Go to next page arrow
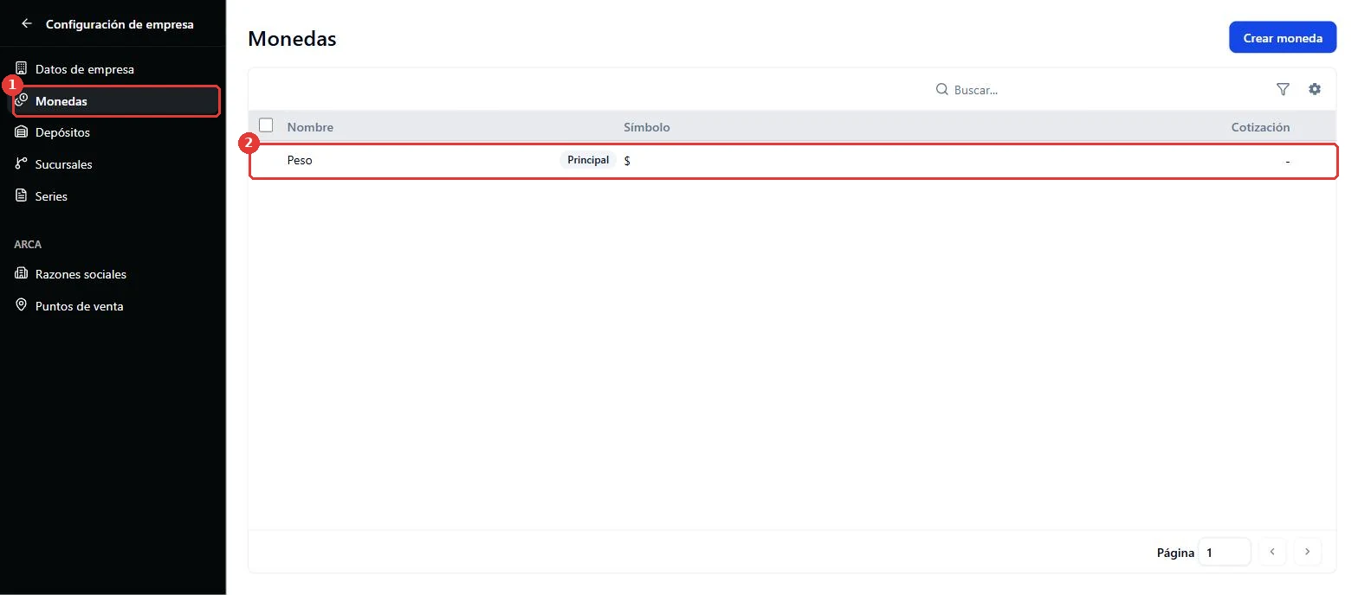 tap(1308, 552)
